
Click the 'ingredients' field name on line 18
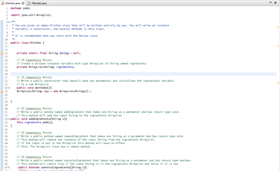click(x=65, y=67)
